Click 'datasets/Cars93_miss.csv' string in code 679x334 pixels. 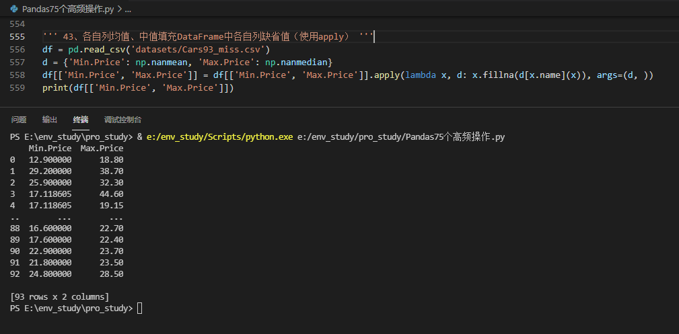(x=199, y=49)
